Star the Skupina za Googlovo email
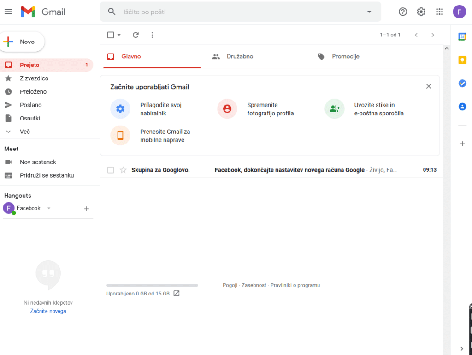The image size is (472, 355). coord(123,170)
